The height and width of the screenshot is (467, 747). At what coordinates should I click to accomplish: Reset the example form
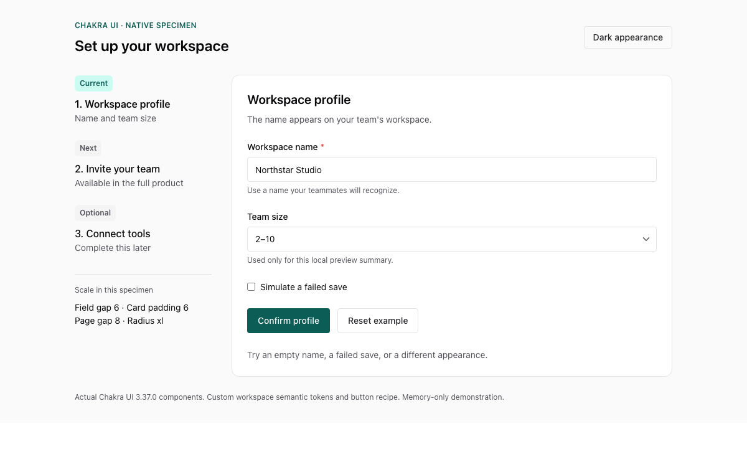click(x=378, y=321)
